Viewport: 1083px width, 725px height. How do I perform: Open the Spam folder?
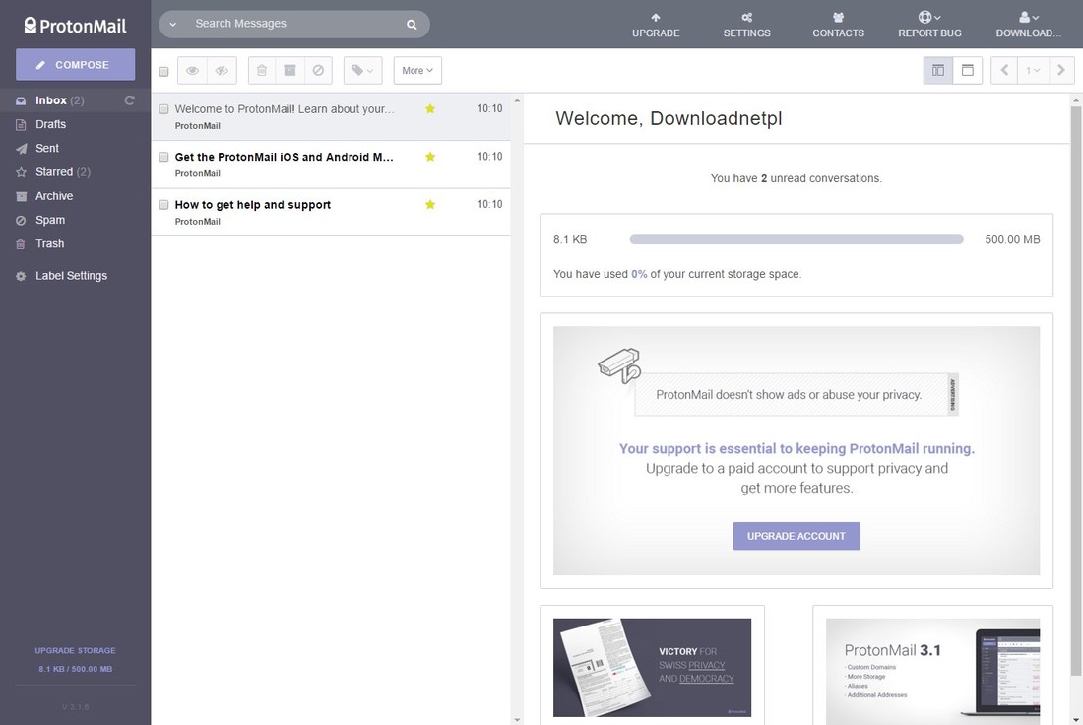75,220
